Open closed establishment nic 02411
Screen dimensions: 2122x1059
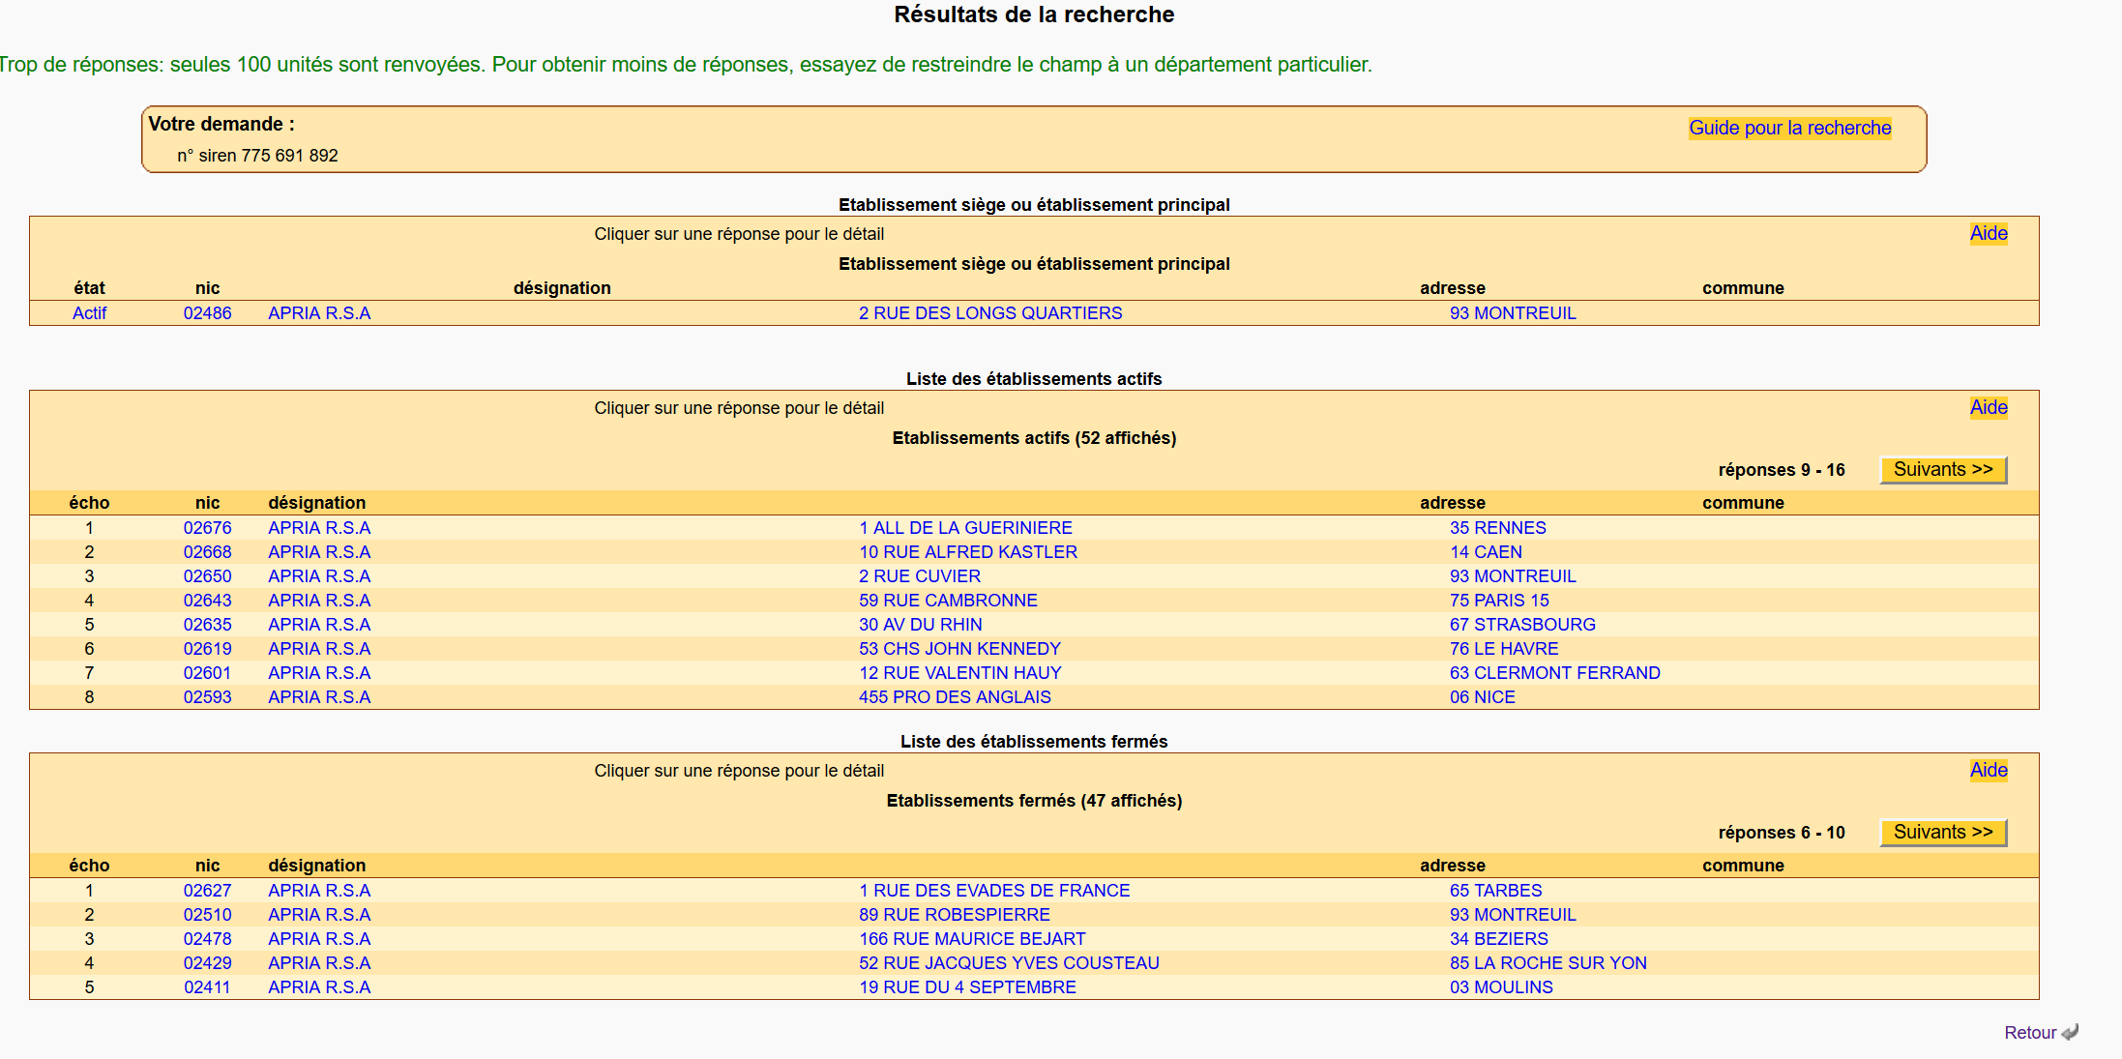(x=207, y=986)
